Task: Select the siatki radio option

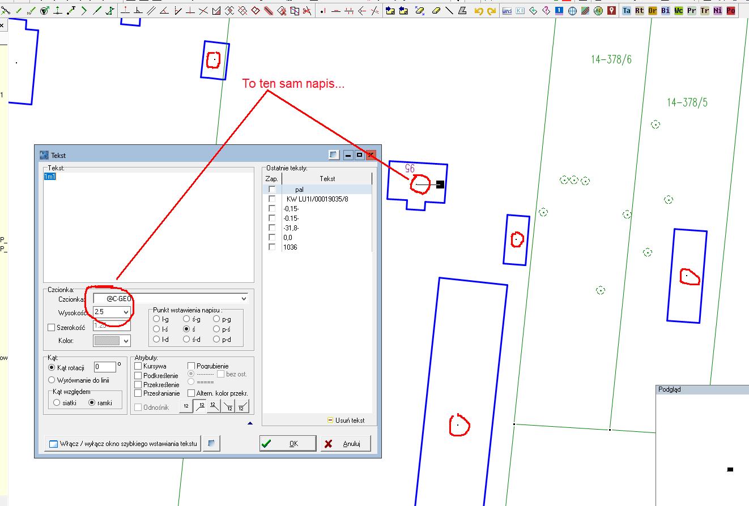Action: 57,402
